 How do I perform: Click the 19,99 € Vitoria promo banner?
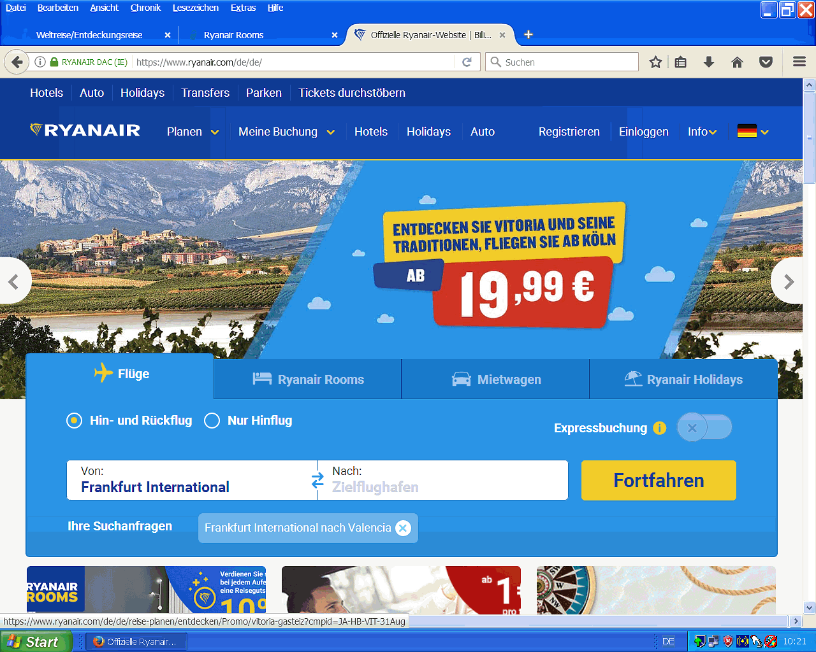click(x=499, y=264)
